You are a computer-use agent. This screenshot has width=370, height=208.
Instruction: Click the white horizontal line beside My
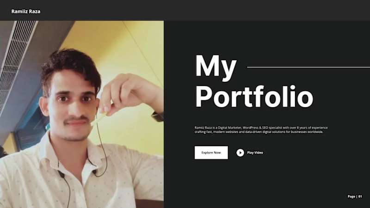pyautogui.click(x=308, y=67)
